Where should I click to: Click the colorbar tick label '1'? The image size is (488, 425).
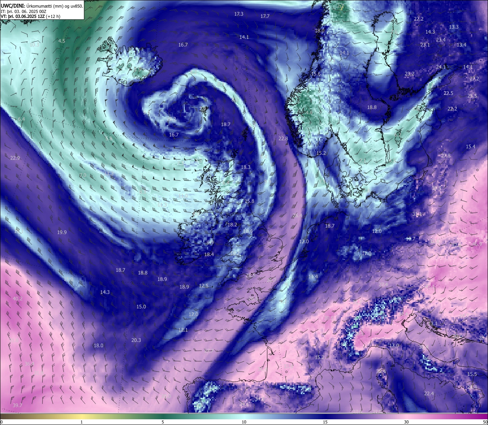(x=82, y=422)
